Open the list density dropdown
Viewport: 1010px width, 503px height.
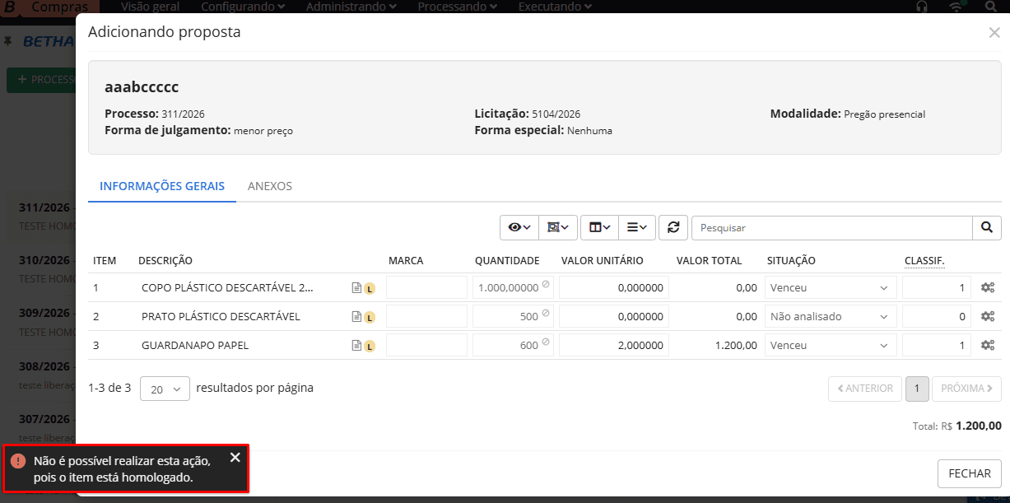click(x=637, y=227)
